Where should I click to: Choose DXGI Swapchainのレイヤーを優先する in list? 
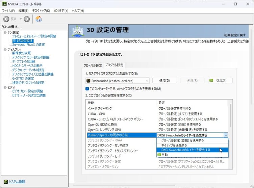[192, 150]
